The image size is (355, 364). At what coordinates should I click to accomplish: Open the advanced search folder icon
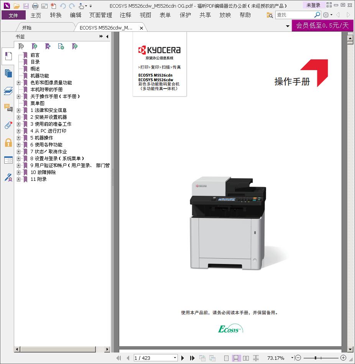(270, 15)
